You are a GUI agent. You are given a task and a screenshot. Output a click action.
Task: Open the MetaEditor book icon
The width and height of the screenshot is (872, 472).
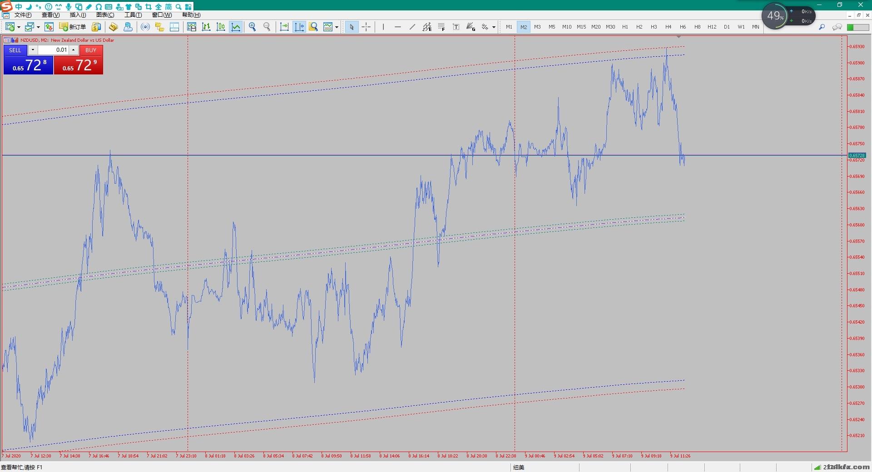pyautogui.click(x=114, y=27)
